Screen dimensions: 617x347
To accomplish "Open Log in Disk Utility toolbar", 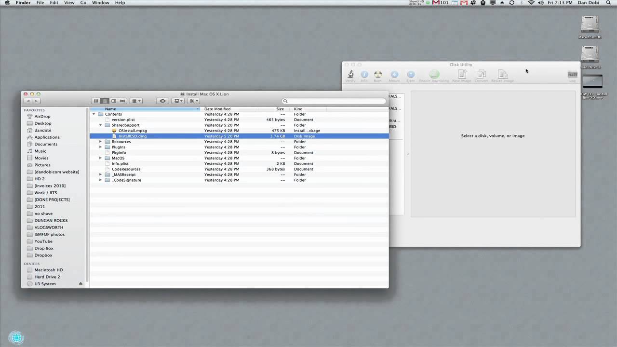I will point(573,74).
